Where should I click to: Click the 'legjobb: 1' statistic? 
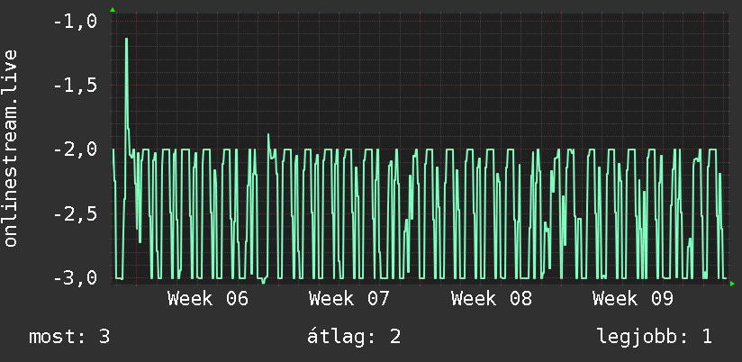655,337
